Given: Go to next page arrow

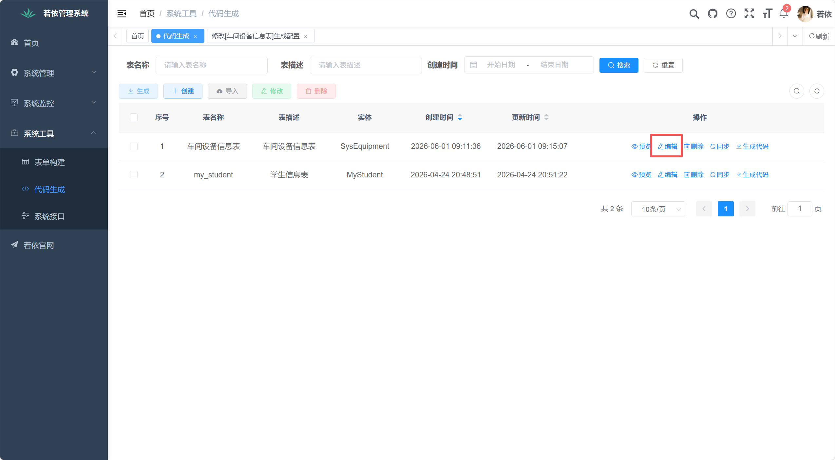Looking at the screenshot, I should tap(747, 209).
